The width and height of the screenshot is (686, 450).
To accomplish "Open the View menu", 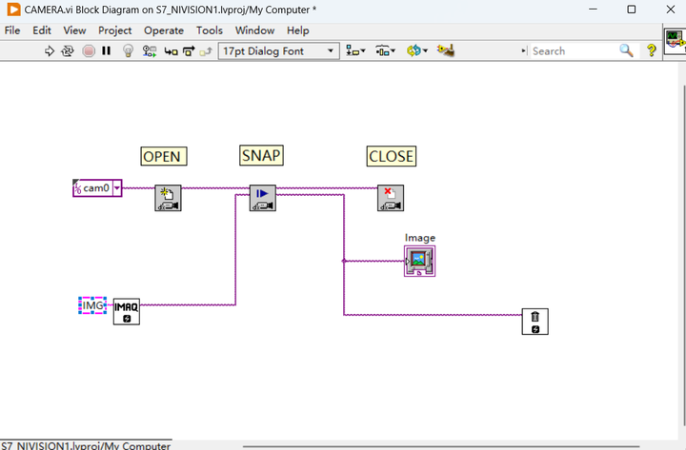I will tap(74, 30).
